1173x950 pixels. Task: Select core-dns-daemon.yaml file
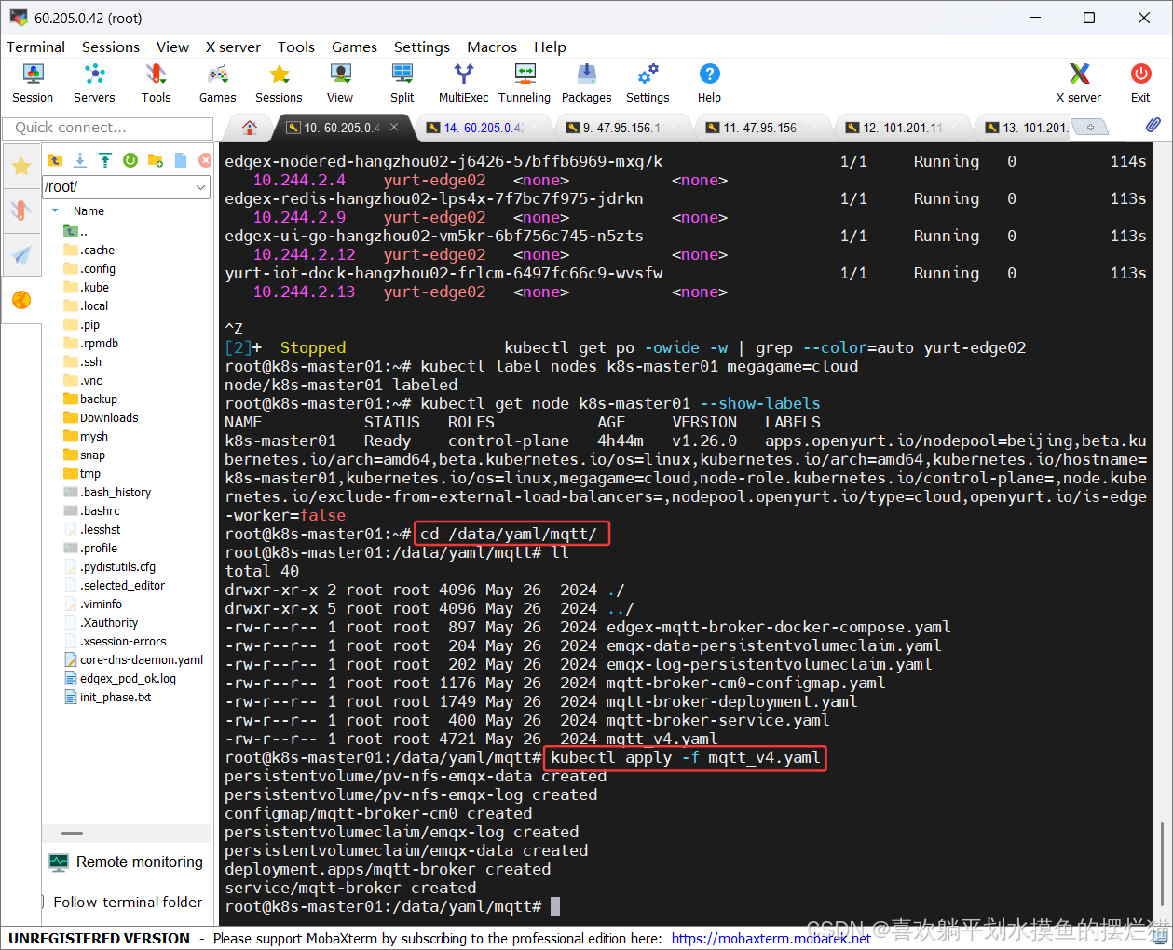(134, 659)
